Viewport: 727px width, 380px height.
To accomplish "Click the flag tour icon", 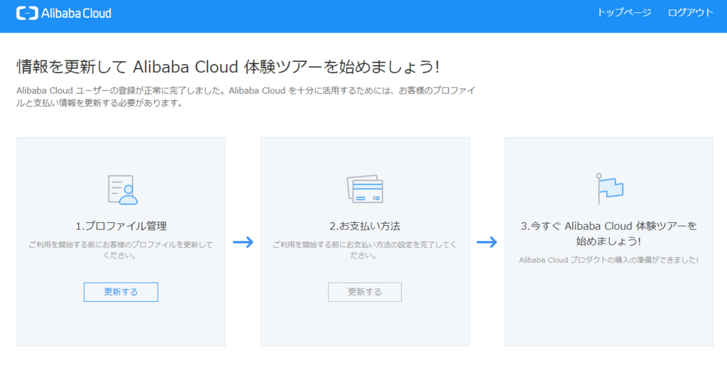I will 609,188.
